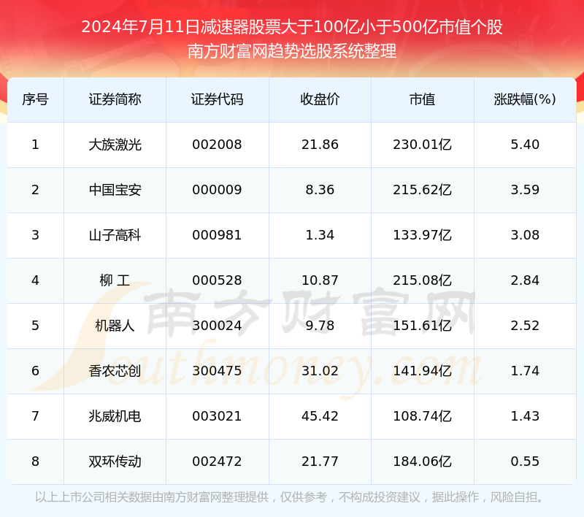Image resolution: width=584 pixels, height=517 pixels.
Task: Click the market value '108.74亿'
Action: click(x=423, y=416)
